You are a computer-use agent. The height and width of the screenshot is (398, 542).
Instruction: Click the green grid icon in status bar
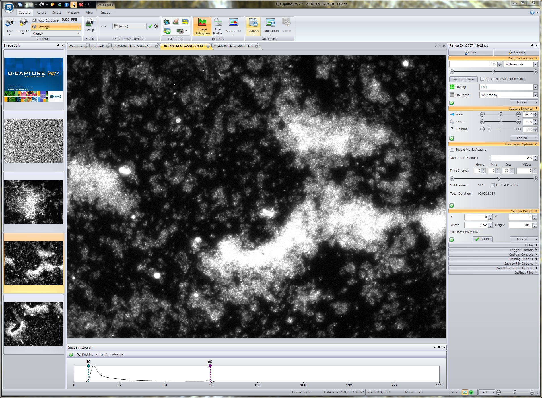(471, 392)
